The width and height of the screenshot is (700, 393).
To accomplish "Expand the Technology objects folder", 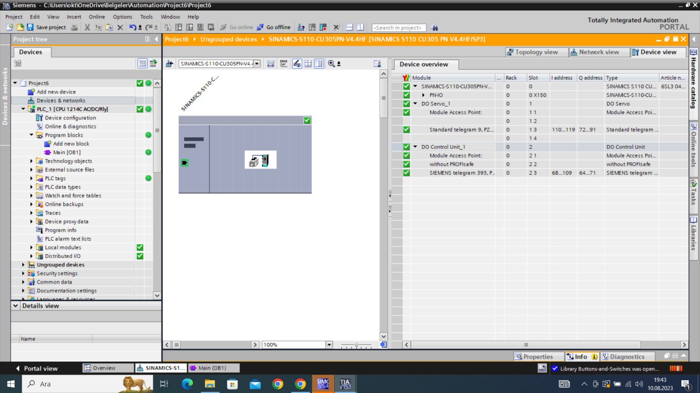I will click(31, 161).
